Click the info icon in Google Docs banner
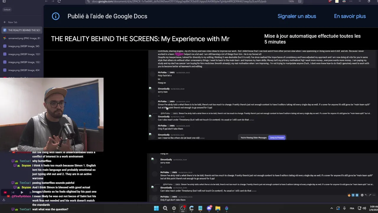 coord(56,16)
